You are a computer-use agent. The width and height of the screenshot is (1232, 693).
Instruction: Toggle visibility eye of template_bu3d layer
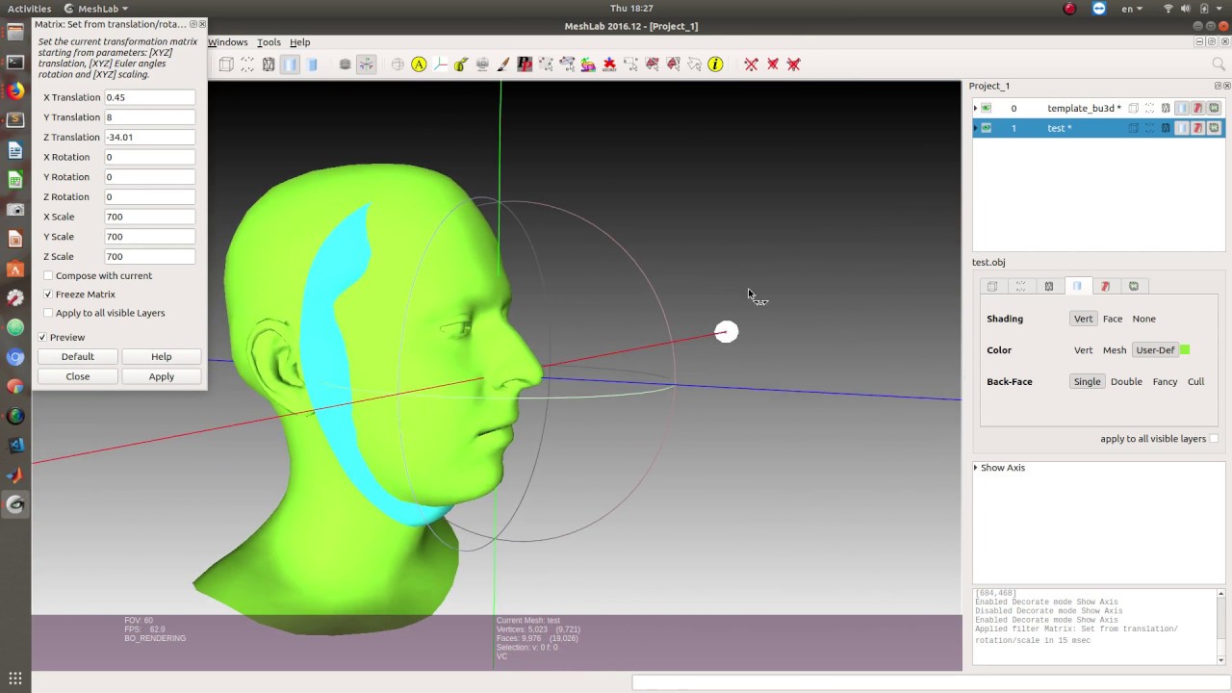pos(986,108)
